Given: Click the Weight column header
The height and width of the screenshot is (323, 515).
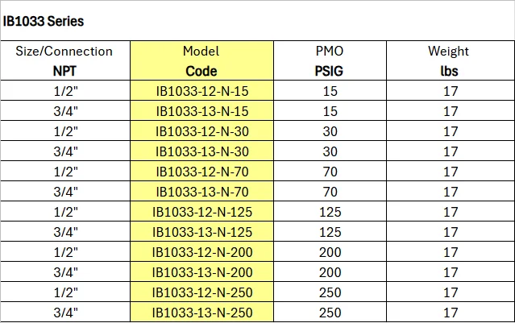Looking at the screenshot, I should (x=450, y=52).
